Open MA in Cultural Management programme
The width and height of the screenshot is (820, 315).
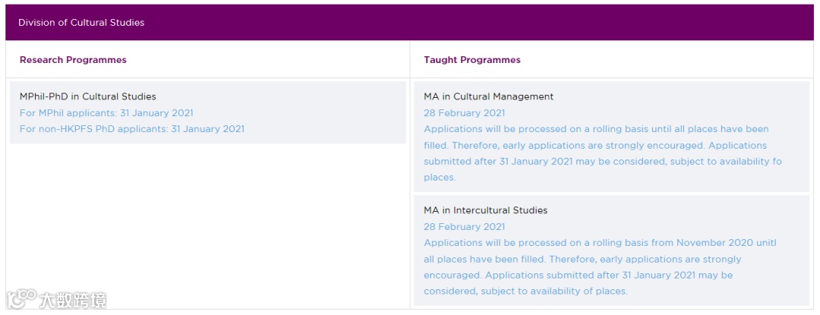pyautogui.click(x=488, y=96)
